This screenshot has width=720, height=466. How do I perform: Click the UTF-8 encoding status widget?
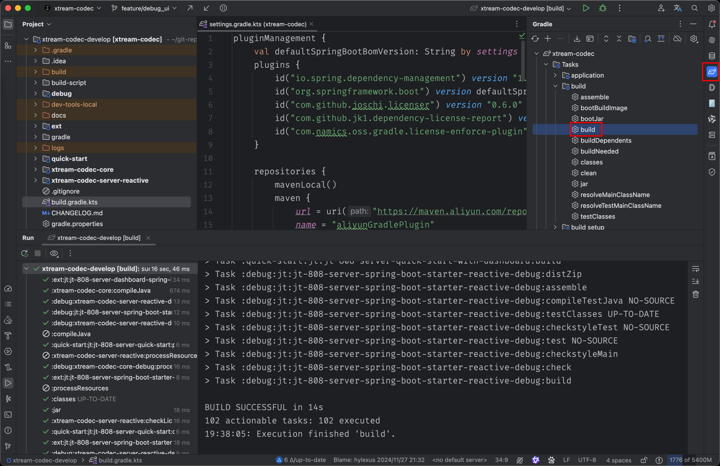(x=587, y=460)
